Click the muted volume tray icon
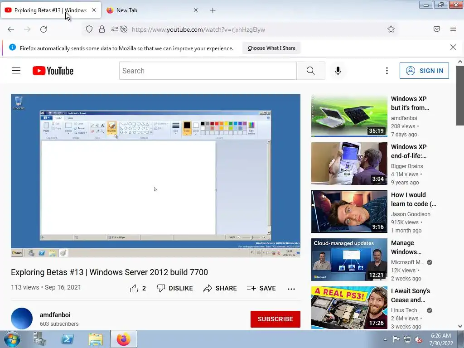Image resolution: width=464 pixels, height=348 pixels. point(418,339)
